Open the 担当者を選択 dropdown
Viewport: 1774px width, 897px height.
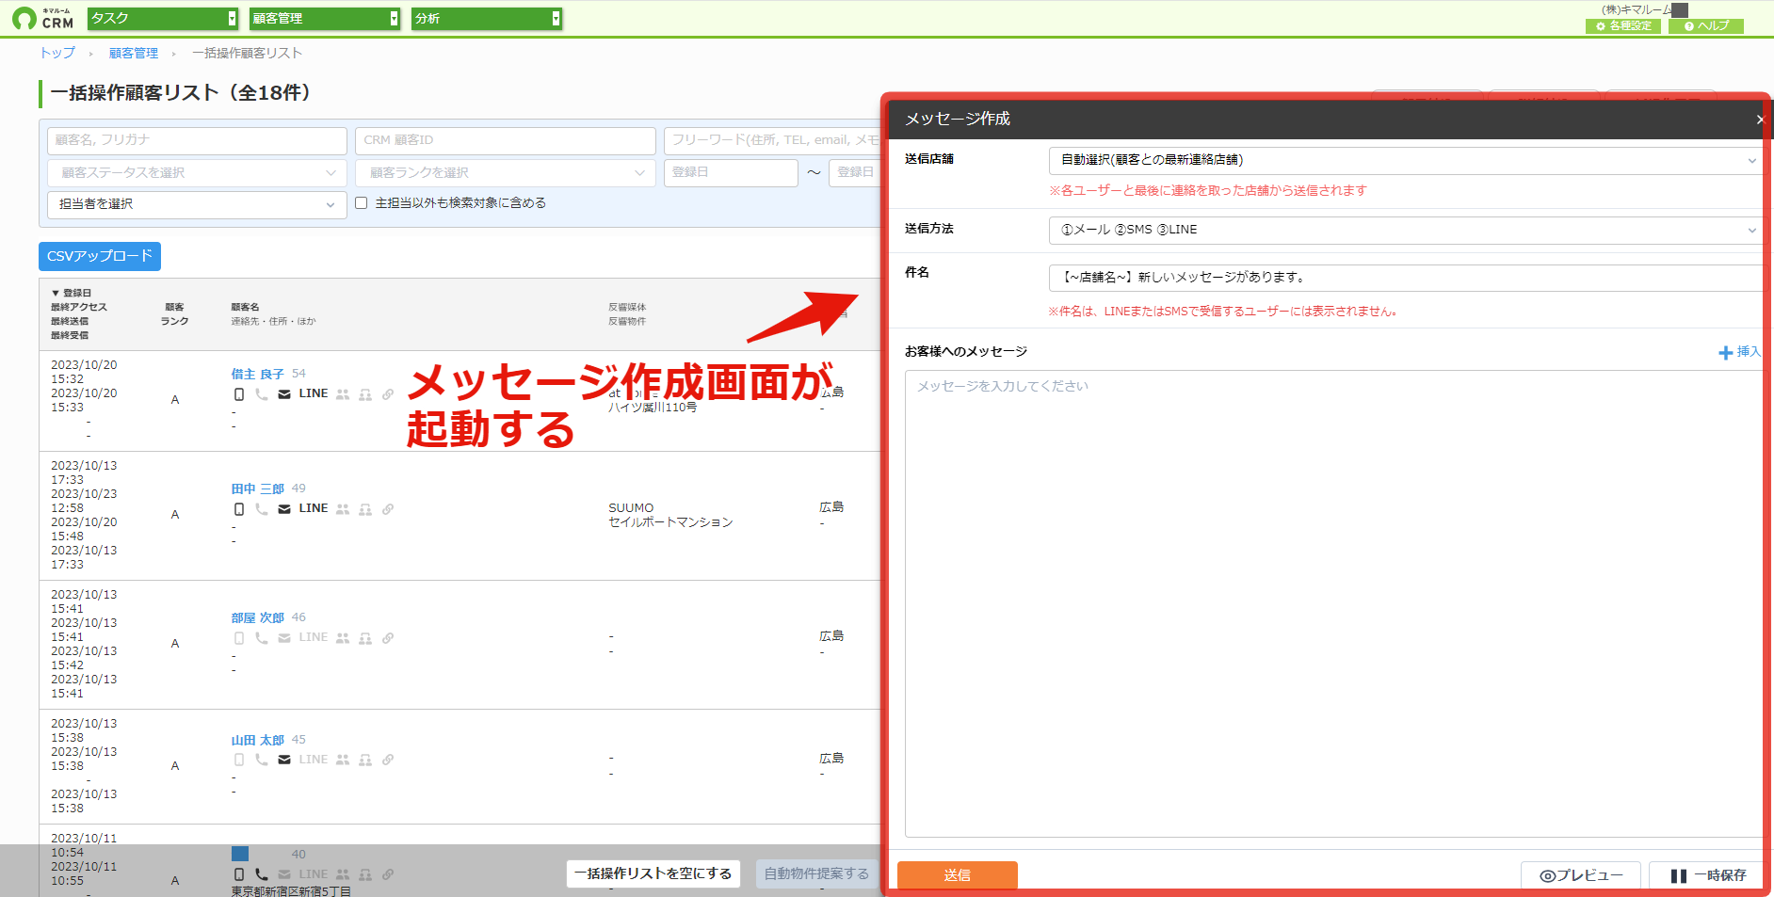click(197, 204)
